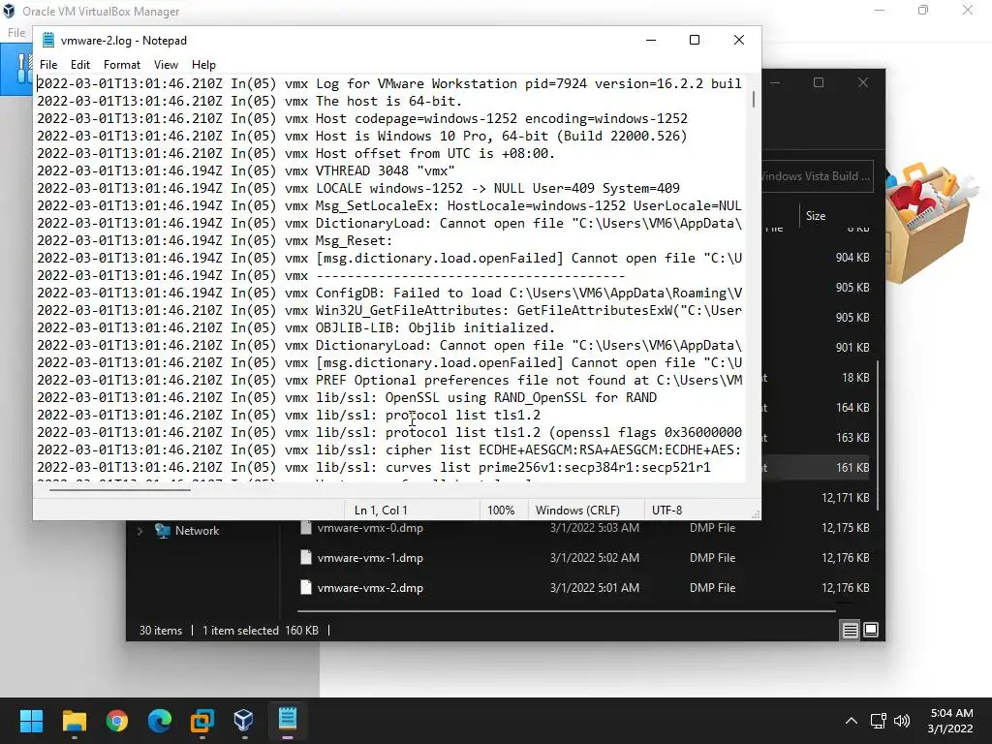Open the clock showing 5:04 AM
This screenshot has height=744, width=992.
point(951,721)
